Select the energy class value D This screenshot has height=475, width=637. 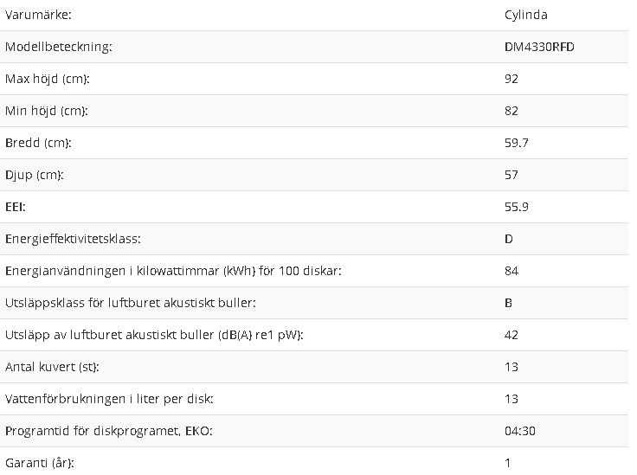click(x=509, y=239)
